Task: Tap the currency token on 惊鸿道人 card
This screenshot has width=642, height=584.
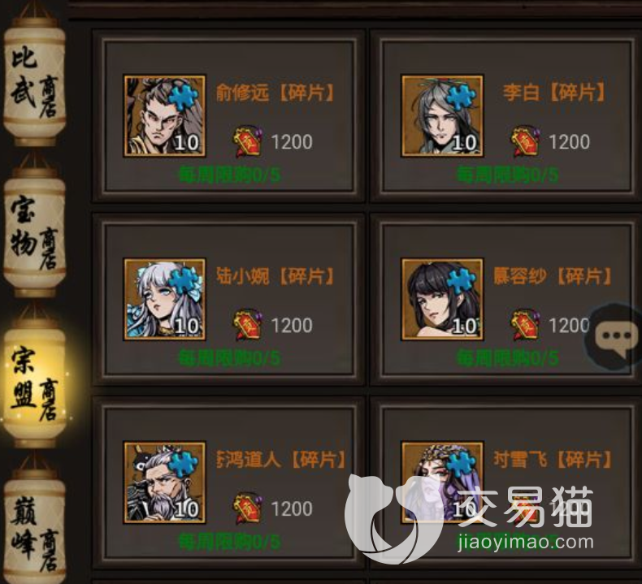Action: pos(248,508)
